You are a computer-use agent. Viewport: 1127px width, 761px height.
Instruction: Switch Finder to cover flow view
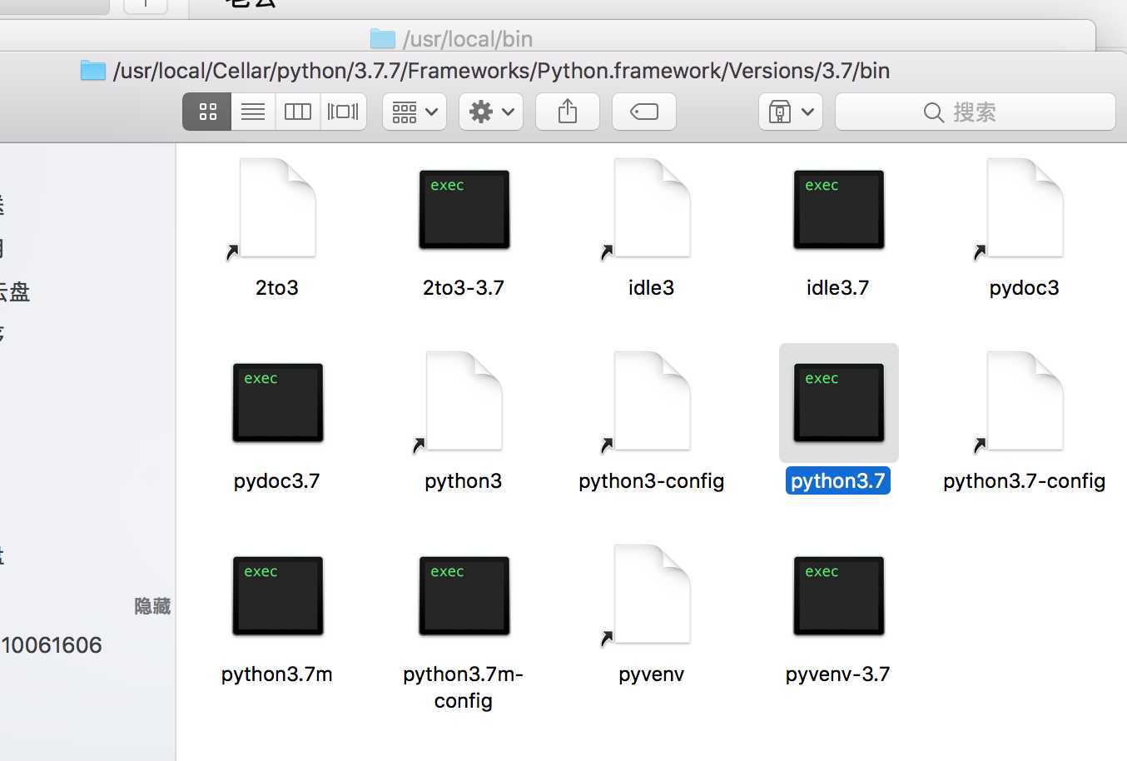[343, 112]
